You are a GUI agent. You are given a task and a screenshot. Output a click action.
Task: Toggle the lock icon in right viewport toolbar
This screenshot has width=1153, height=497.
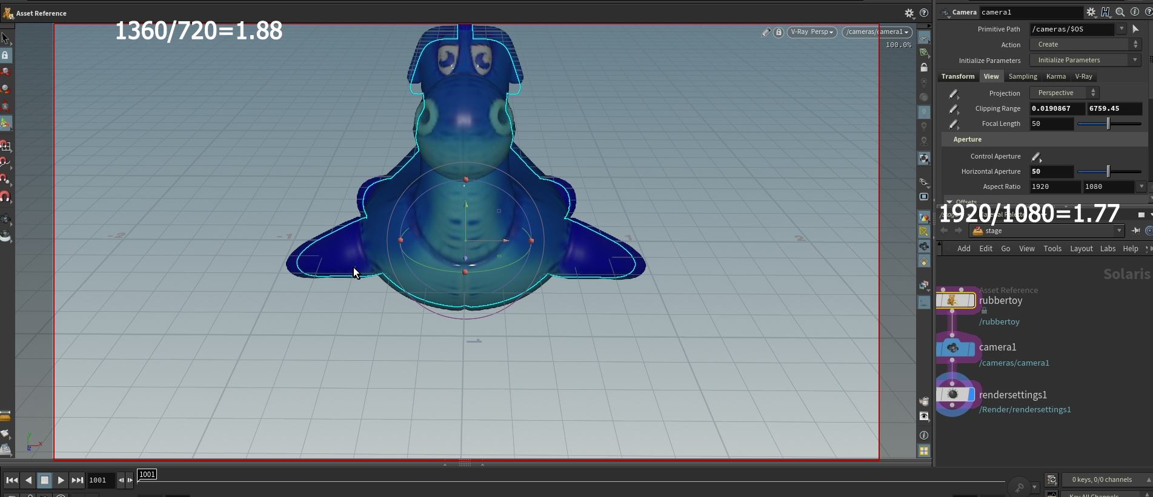[924, 67]
